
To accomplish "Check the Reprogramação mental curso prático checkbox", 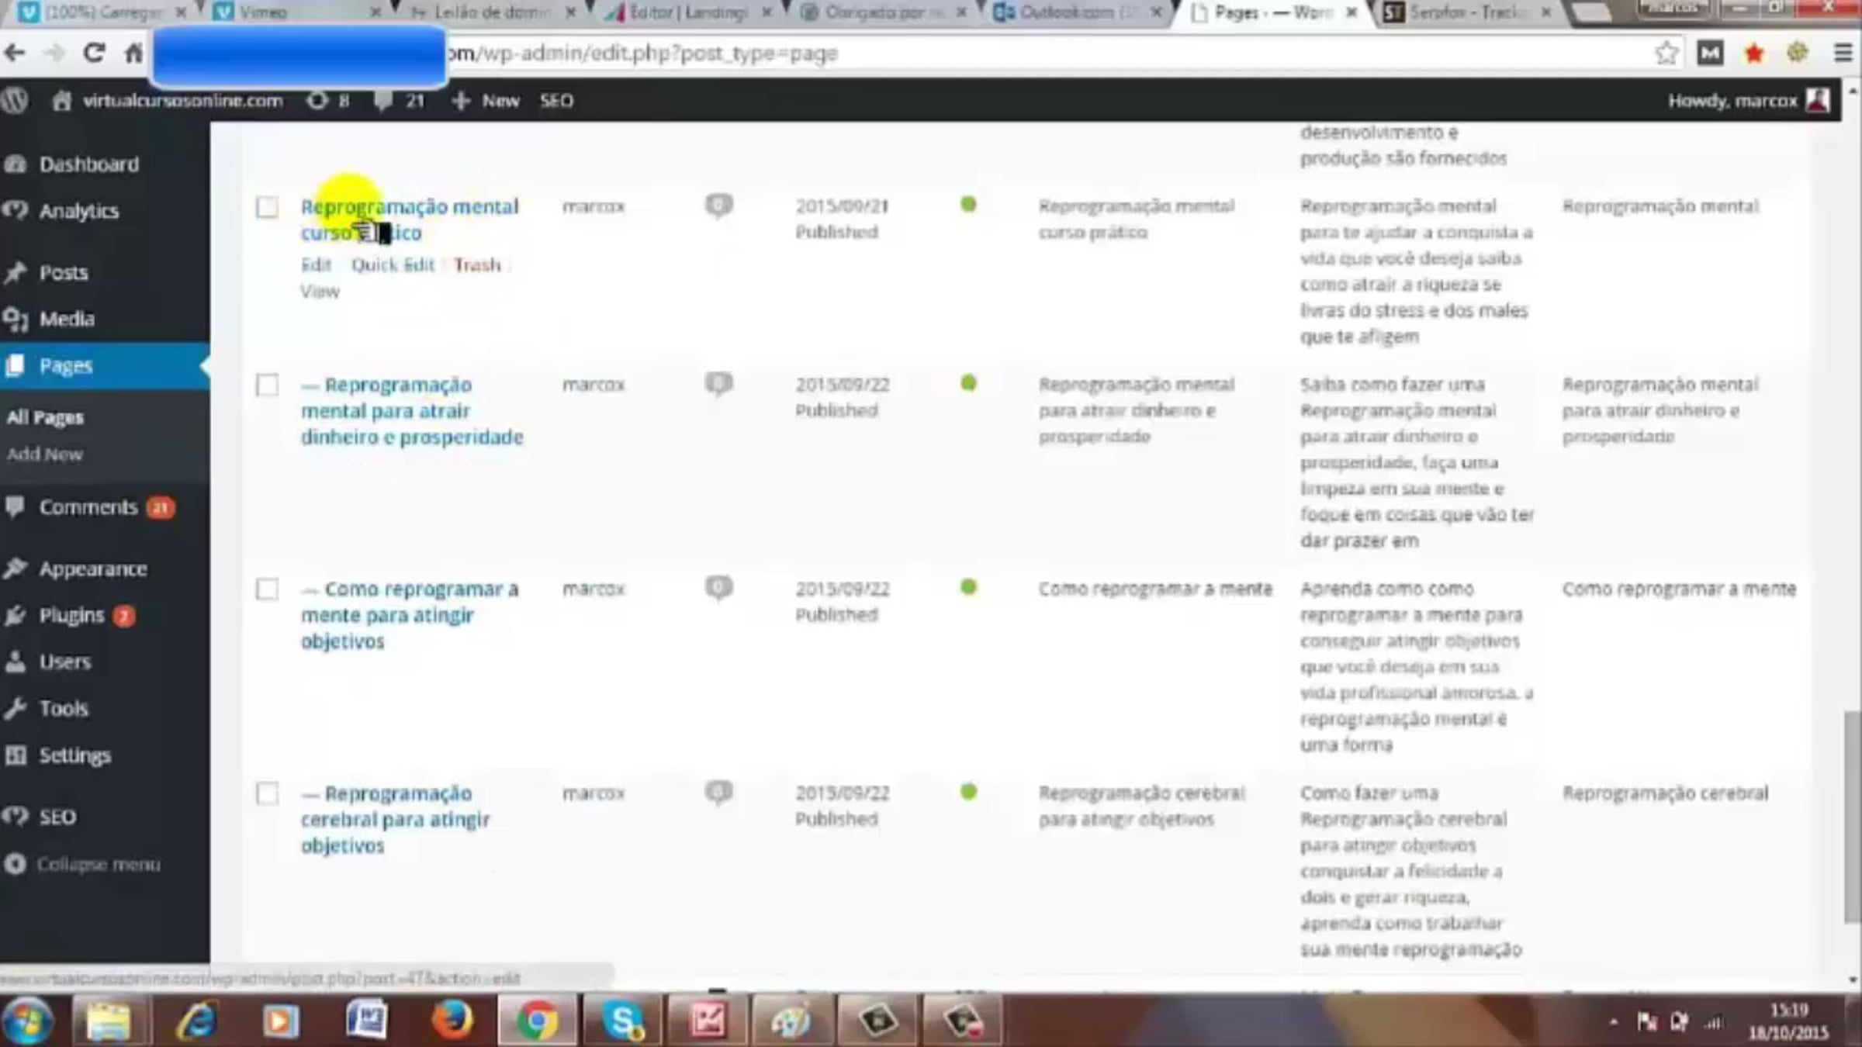I will (267, 207).
